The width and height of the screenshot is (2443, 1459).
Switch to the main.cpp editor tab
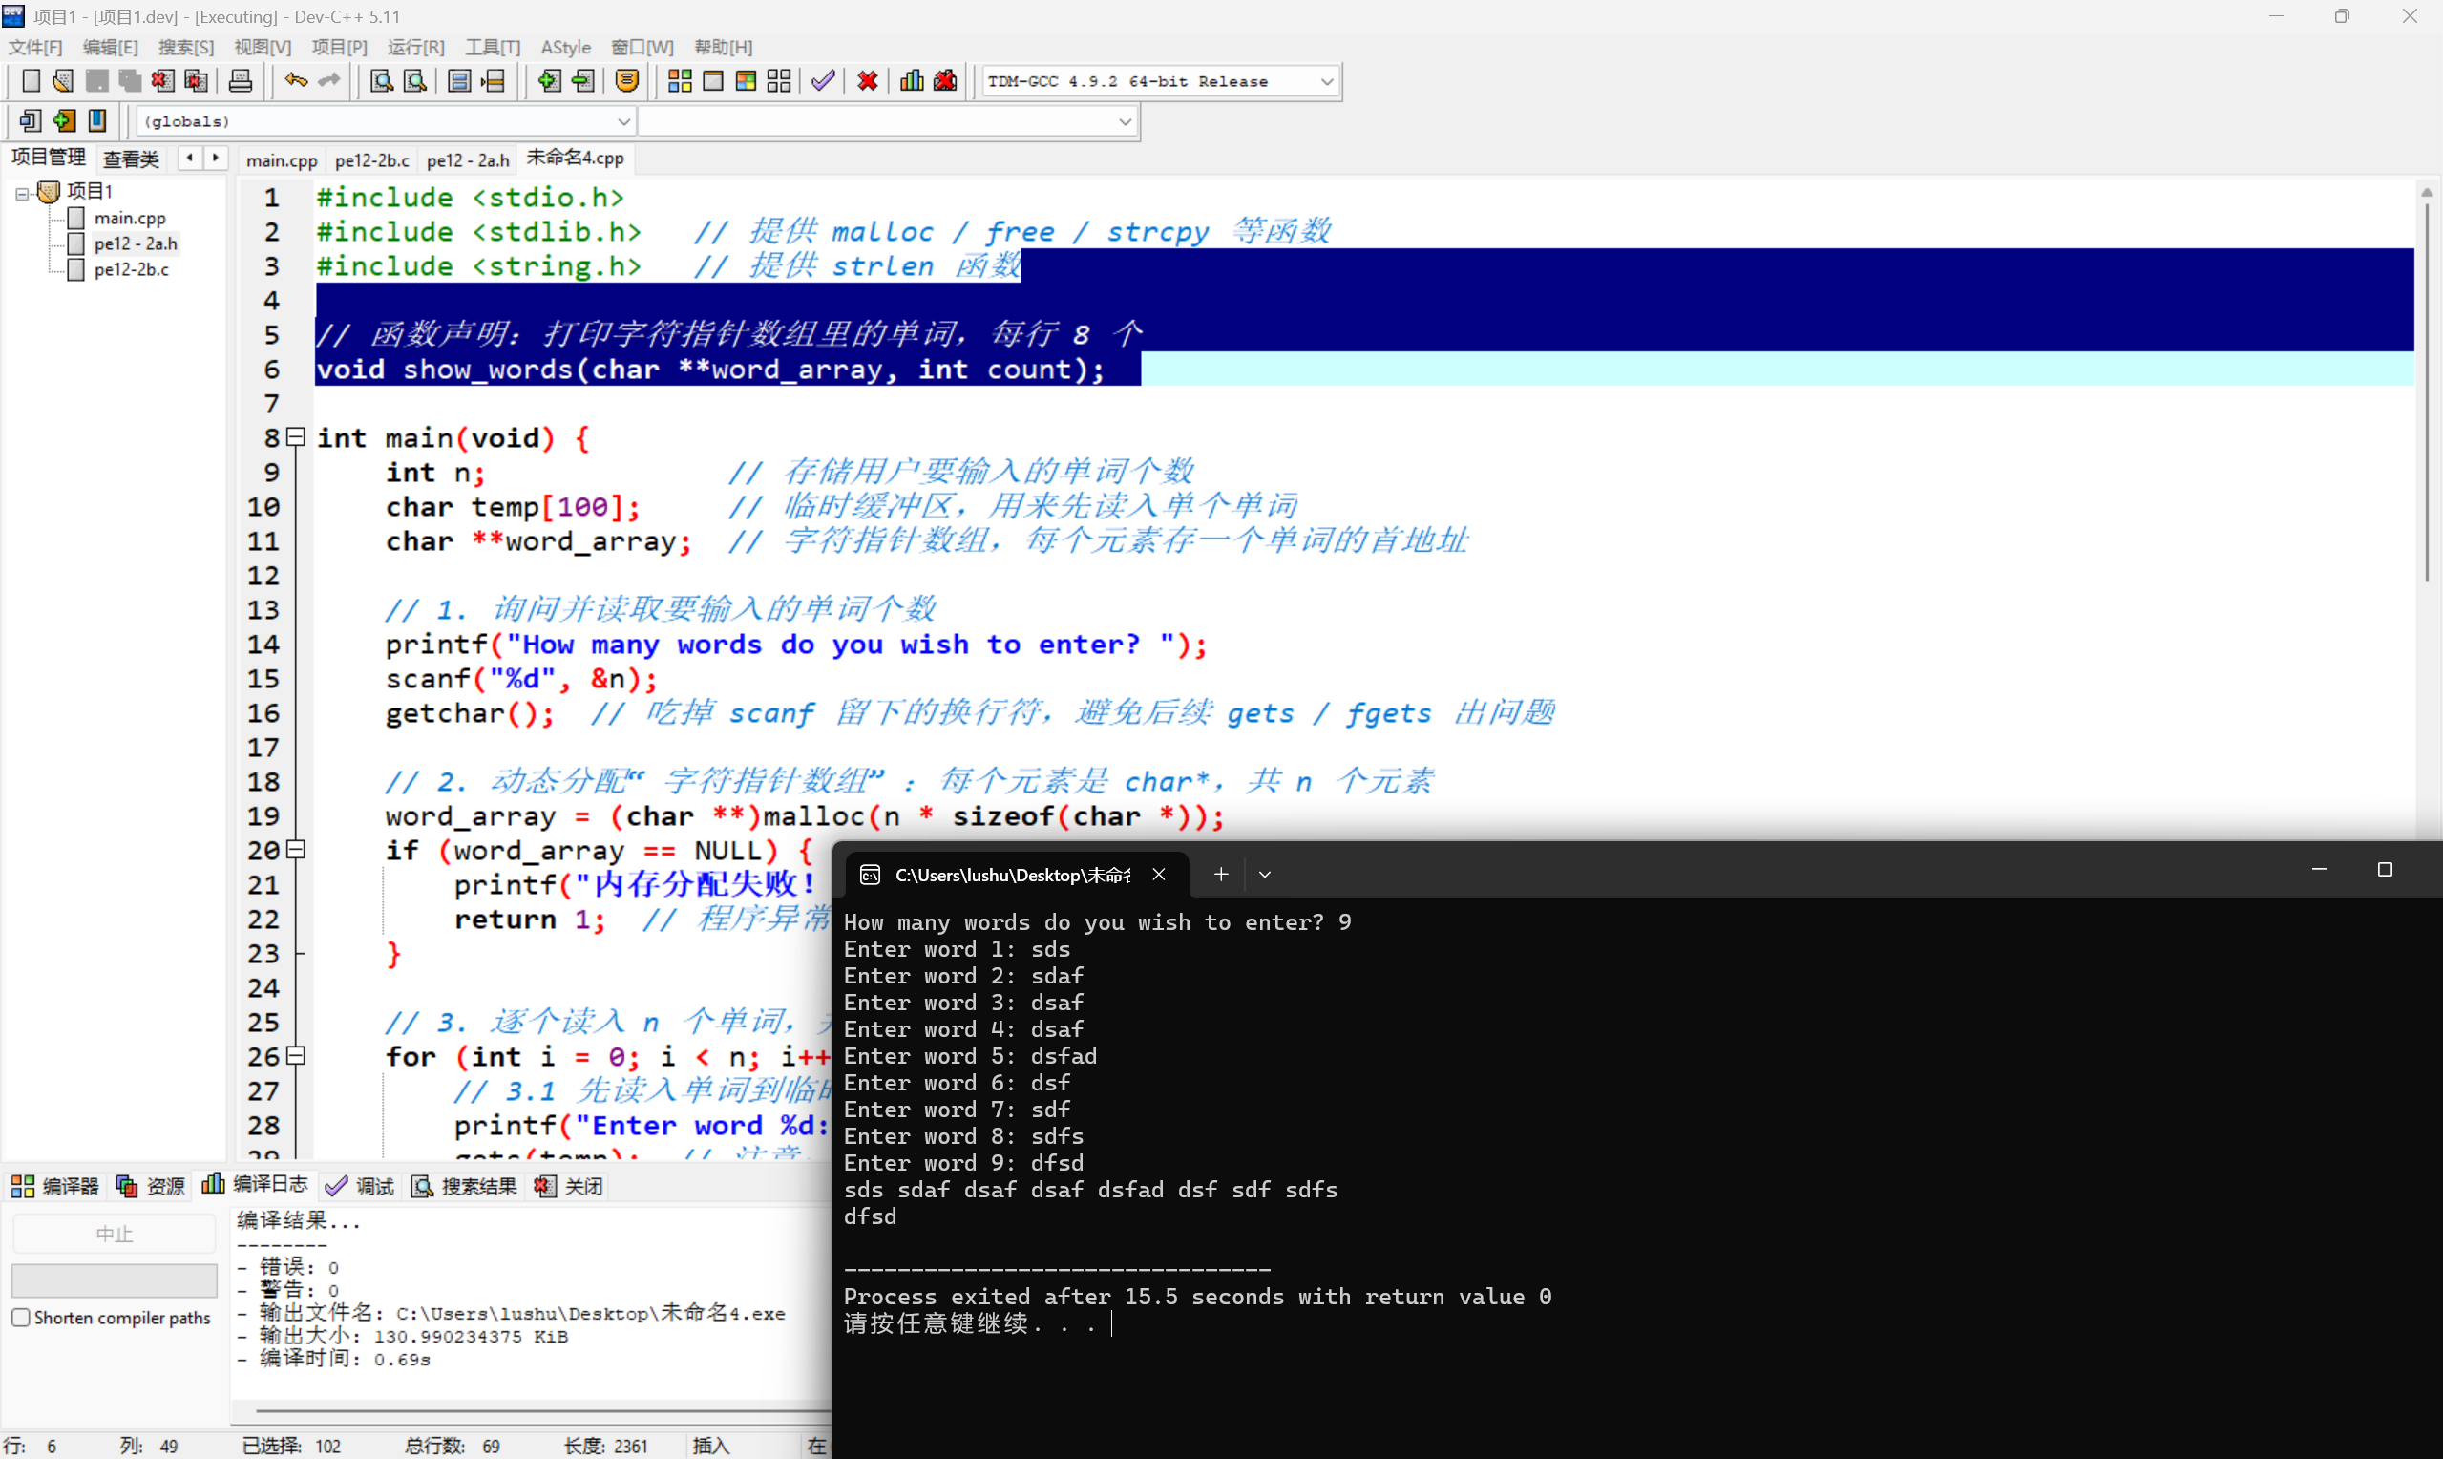(281, 159)
